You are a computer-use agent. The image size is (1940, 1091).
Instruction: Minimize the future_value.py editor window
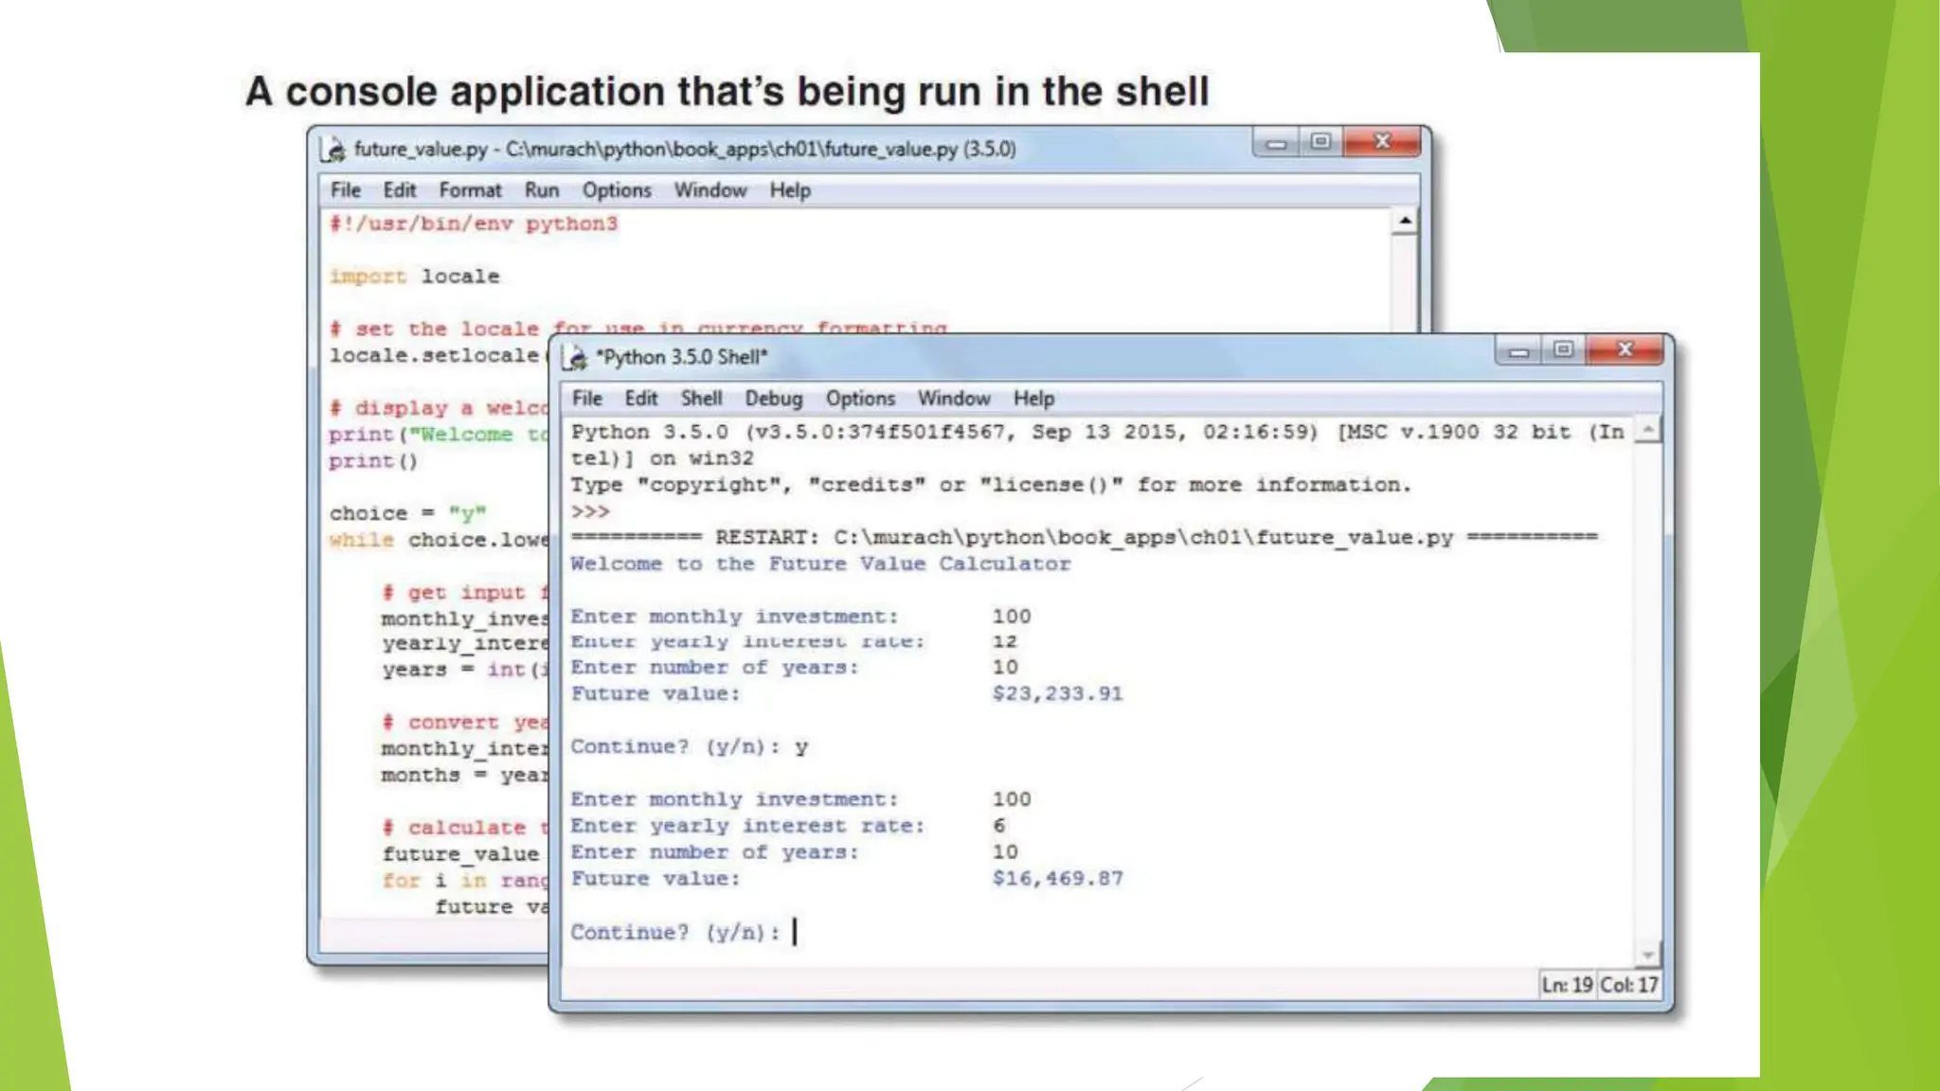(1276, 144)
